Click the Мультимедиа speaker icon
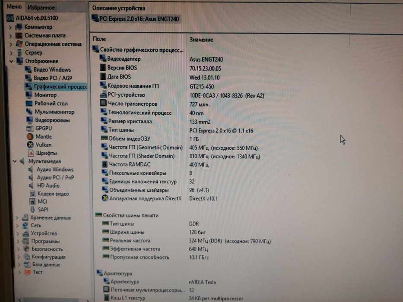 pos(22,161)
